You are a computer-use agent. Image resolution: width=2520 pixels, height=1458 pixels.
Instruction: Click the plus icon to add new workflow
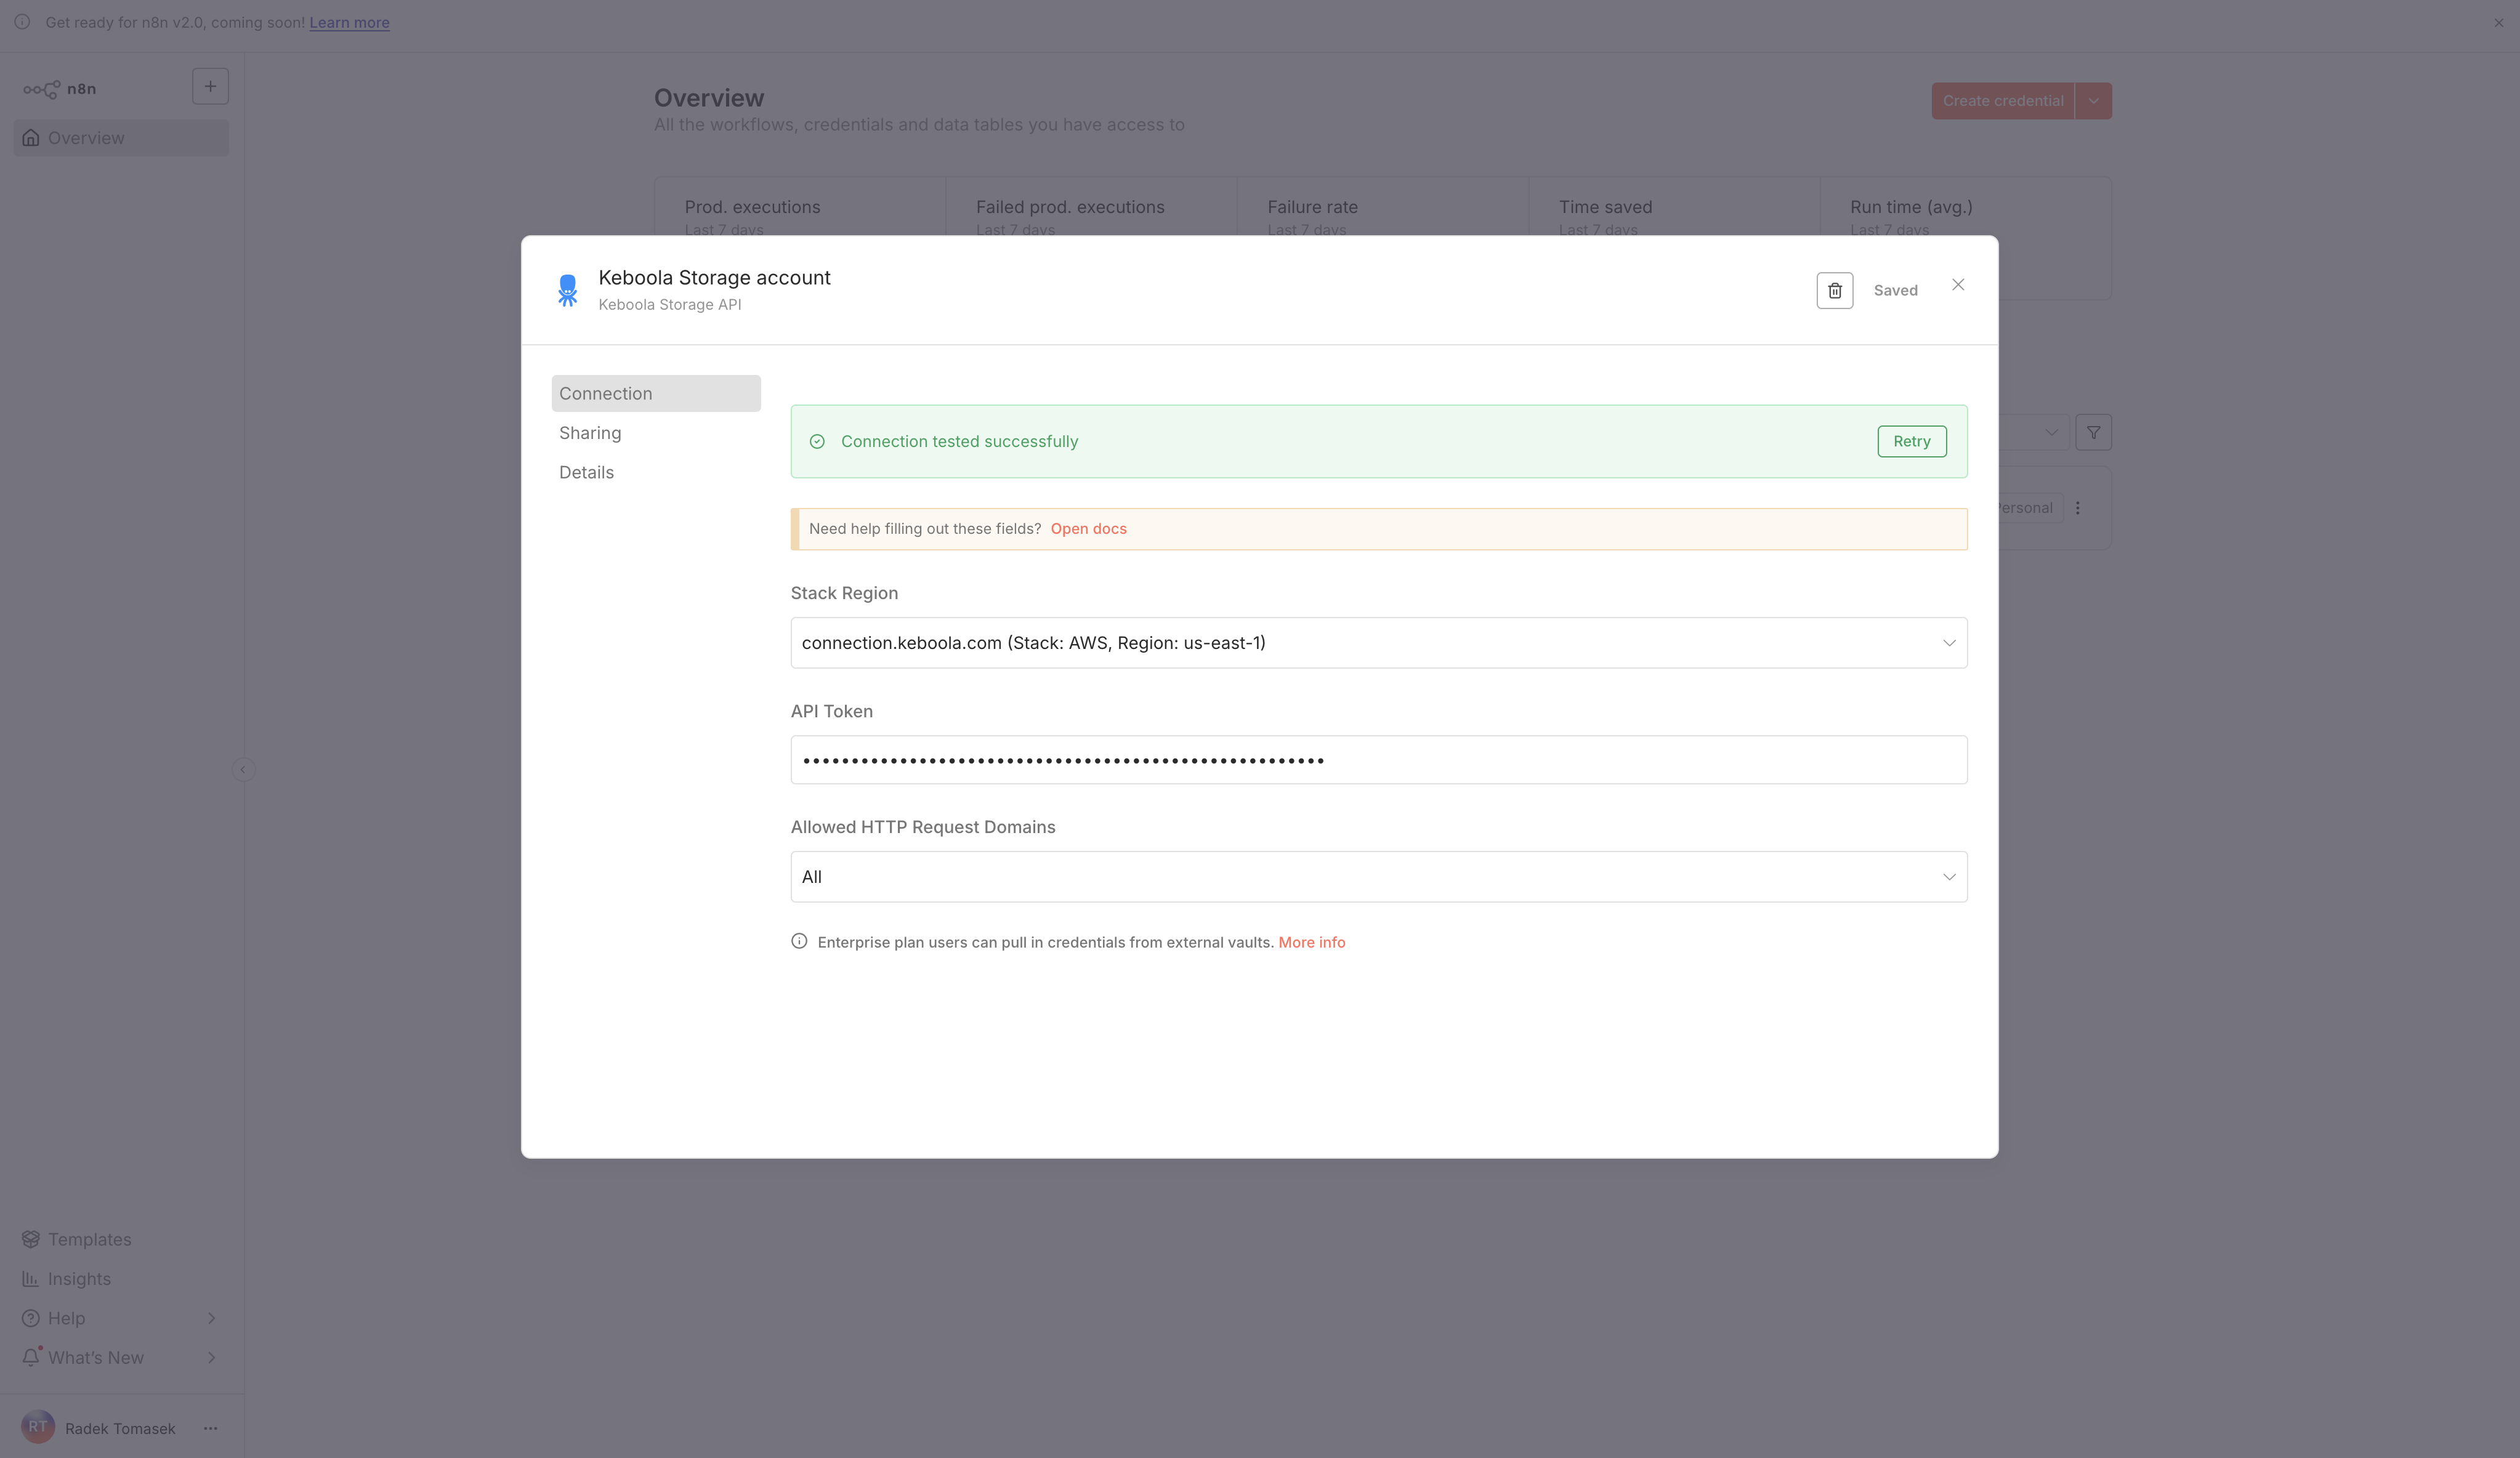tap(210, 85)
